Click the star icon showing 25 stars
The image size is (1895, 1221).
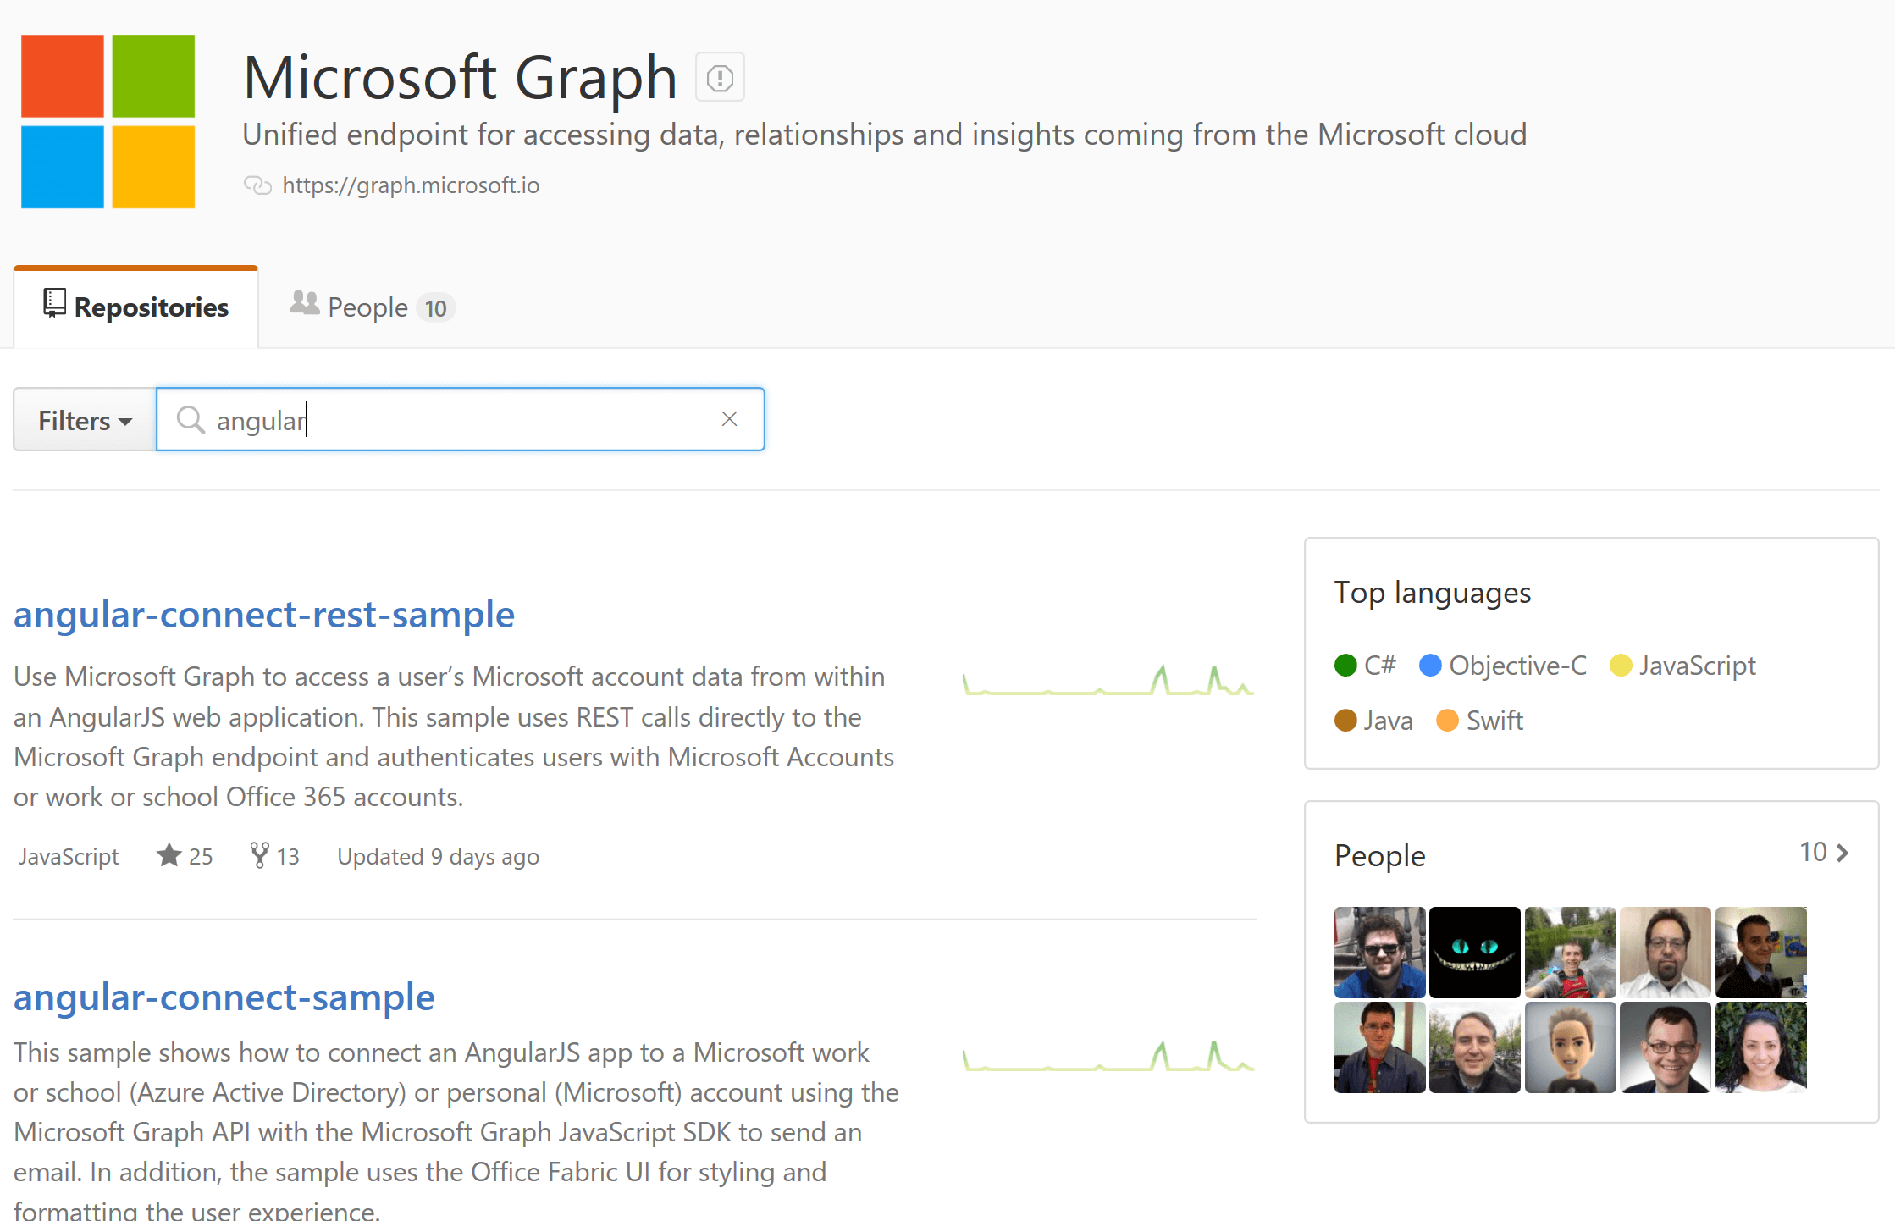point(169,855)
